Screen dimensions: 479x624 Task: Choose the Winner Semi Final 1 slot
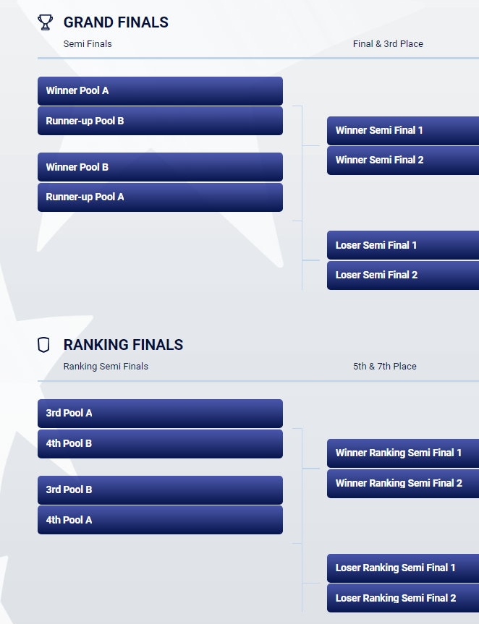pos(402,131)
